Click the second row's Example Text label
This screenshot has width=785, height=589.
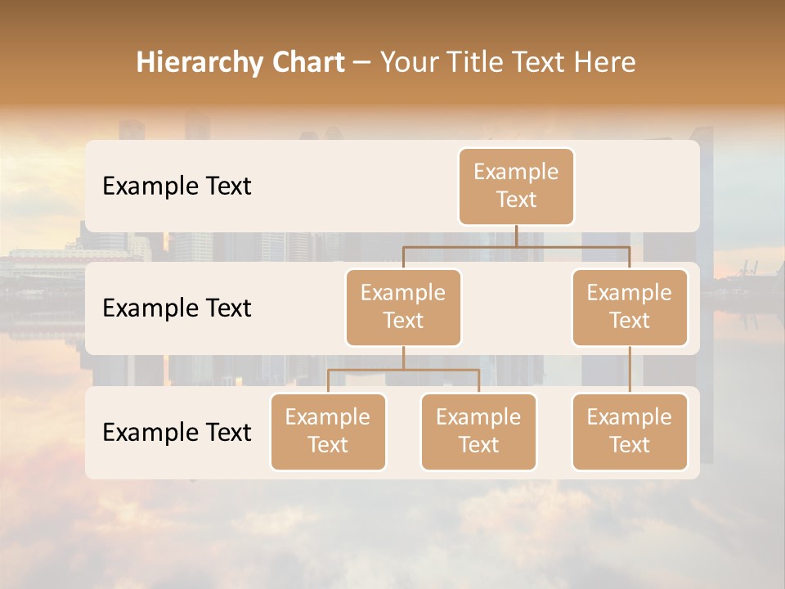point(177,308)
